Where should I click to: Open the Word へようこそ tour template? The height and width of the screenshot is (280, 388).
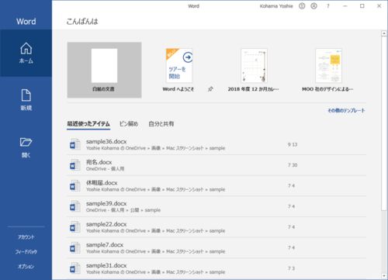[x=178, y=70]
